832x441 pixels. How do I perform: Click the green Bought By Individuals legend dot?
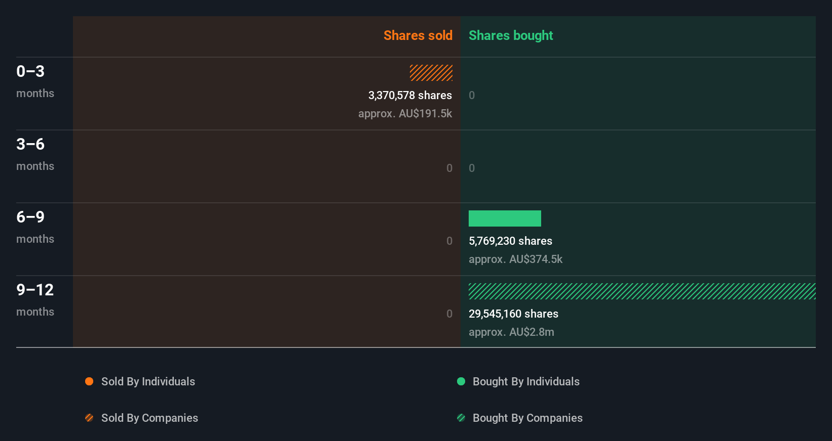[461, 381]
